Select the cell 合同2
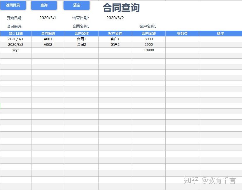 click(81, 45)
